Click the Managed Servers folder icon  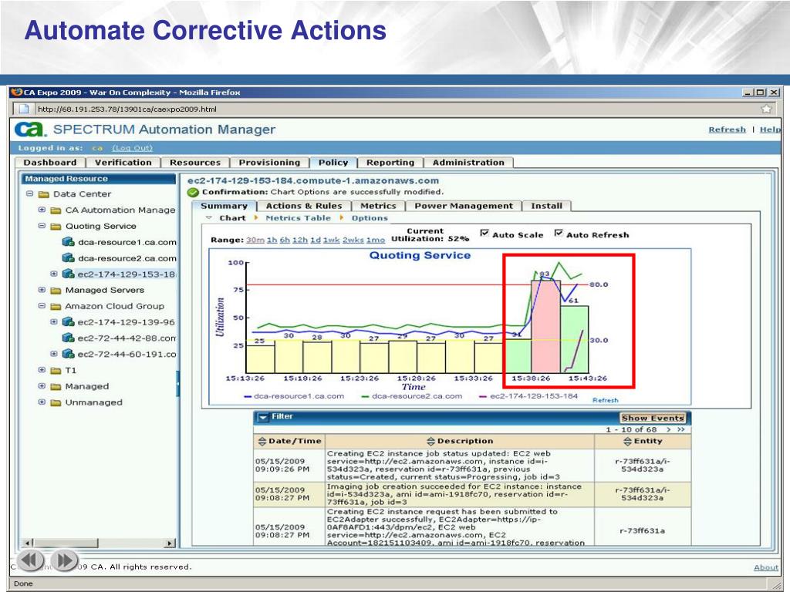pyautogui.click(x=56, y=291)
